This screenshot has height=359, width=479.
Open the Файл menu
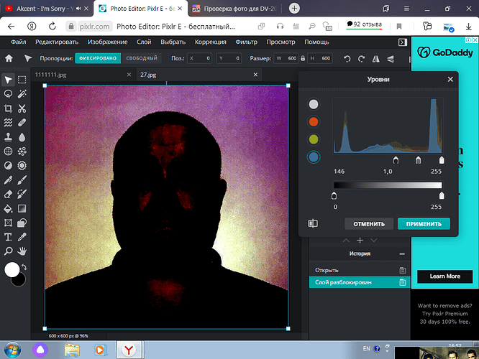coord(18,42)
